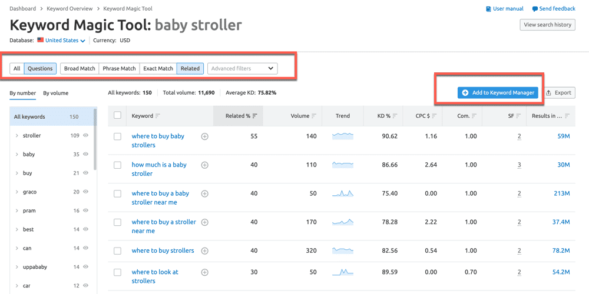
Task: Tick checkbox for 'where to buy a stroller near me'
Action: coord(117,222)
